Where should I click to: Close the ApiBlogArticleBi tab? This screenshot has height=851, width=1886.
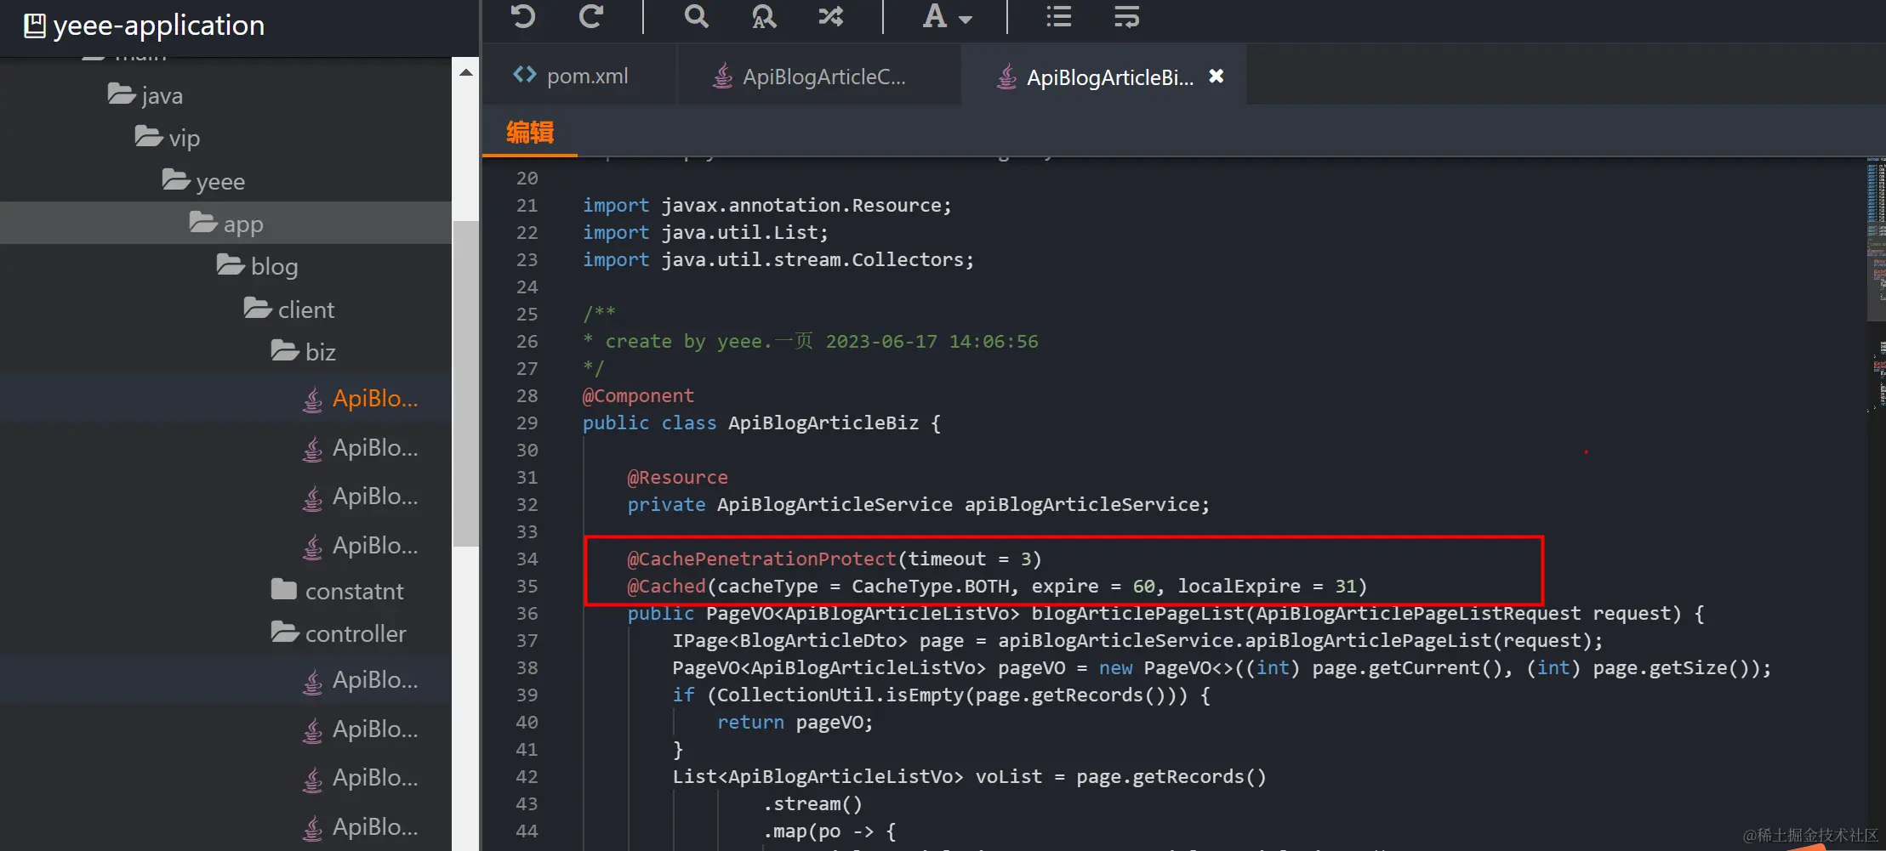pos(1215,75)
